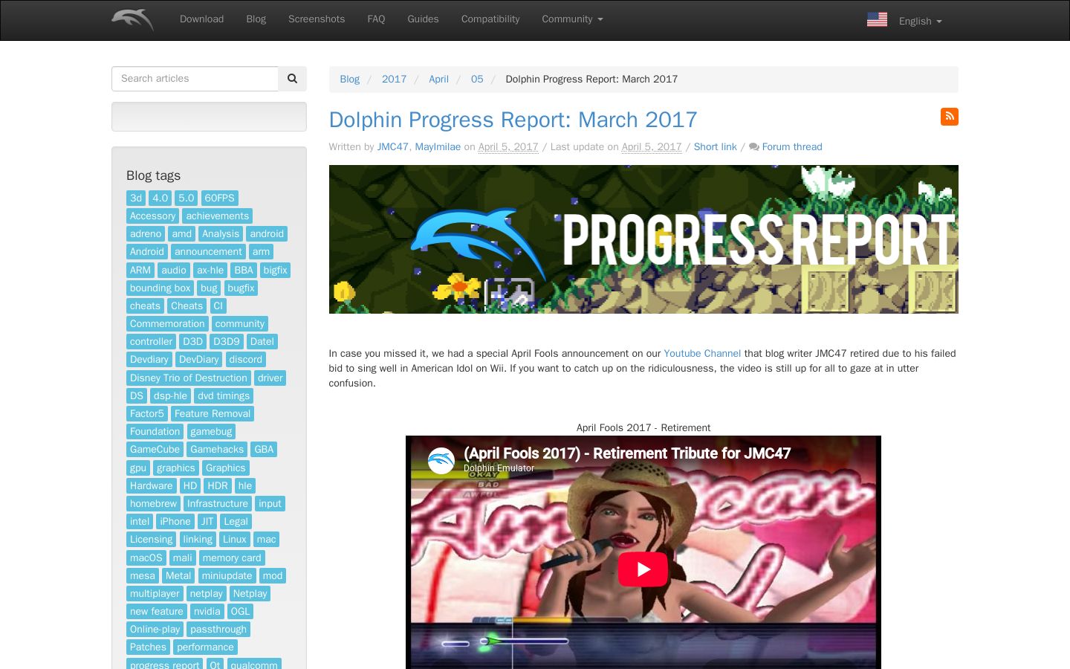Open the article title link
The image size is (1070, 669).
click(513, 120)
